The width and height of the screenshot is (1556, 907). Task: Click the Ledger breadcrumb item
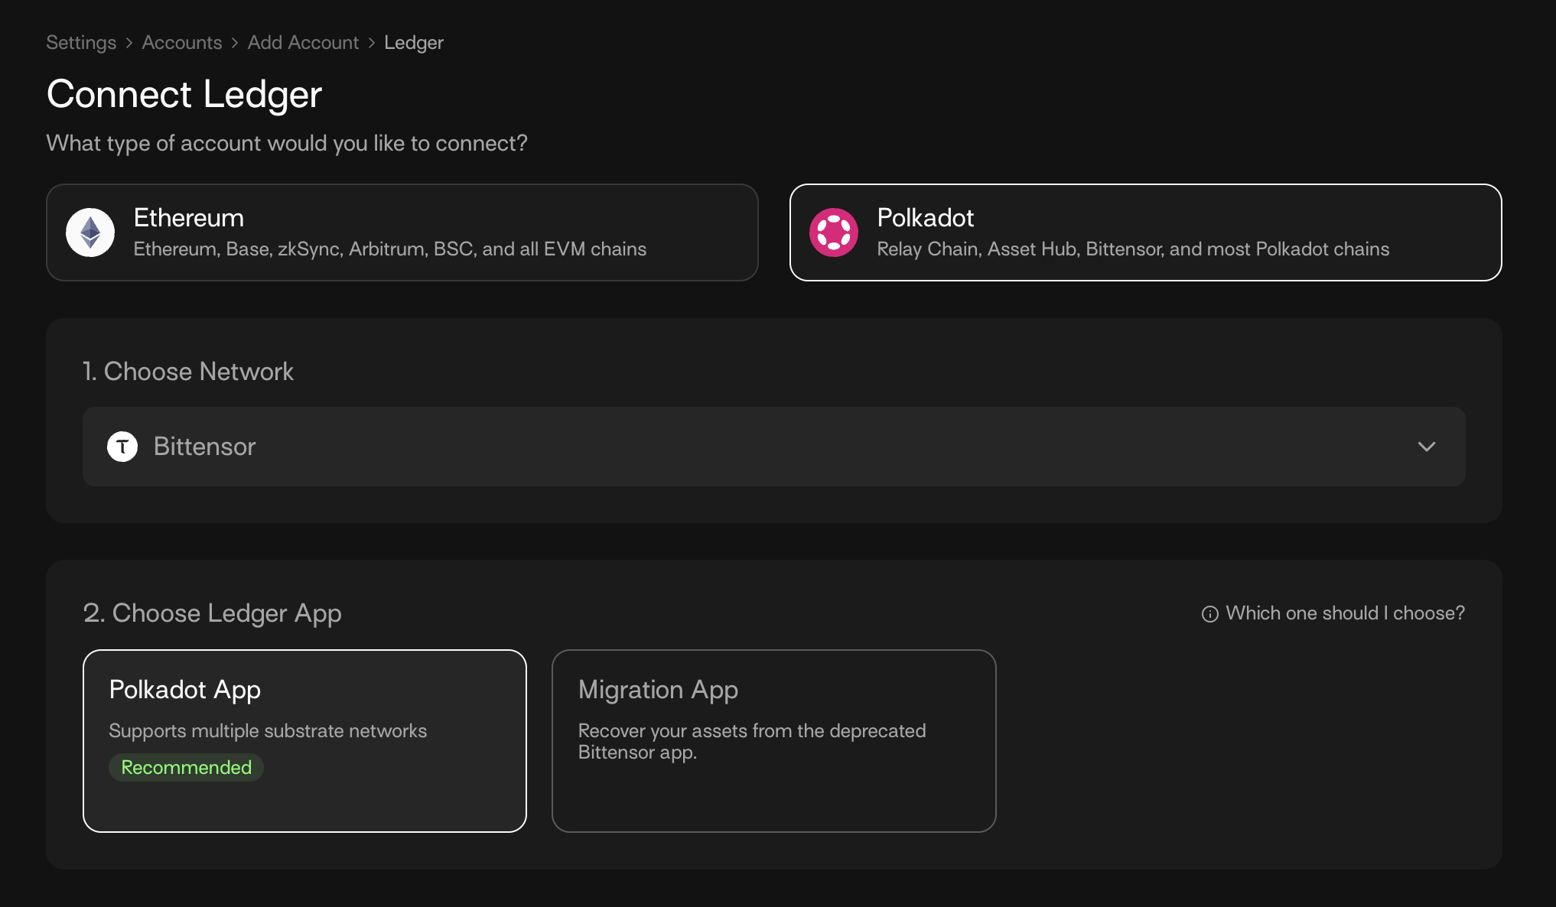(x=413, y=43)
